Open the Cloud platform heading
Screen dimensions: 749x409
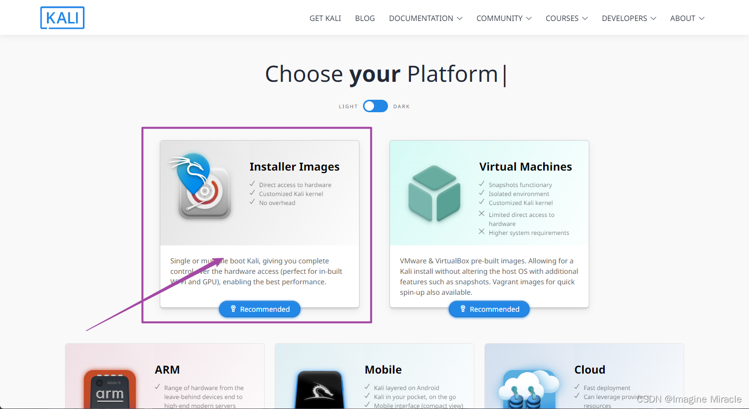[x=590, y=370]
